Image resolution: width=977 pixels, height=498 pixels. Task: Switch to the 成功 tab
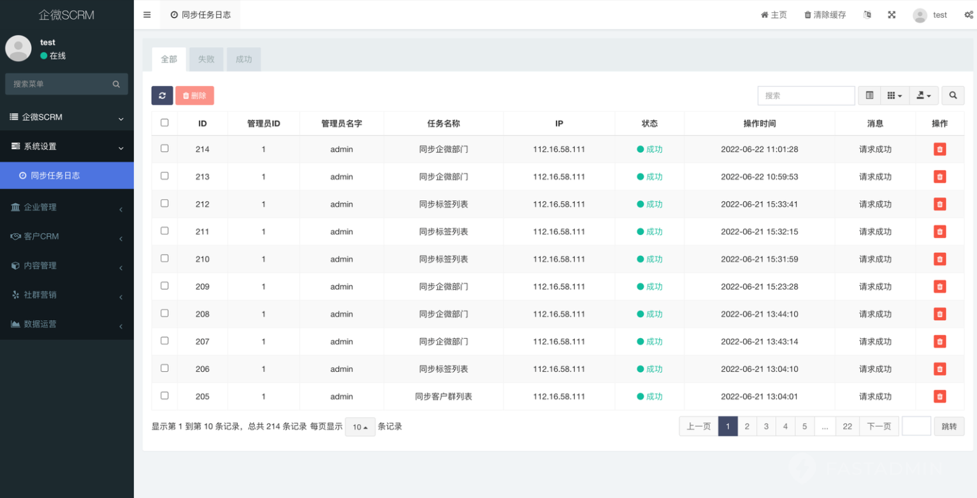coord(243,59)
